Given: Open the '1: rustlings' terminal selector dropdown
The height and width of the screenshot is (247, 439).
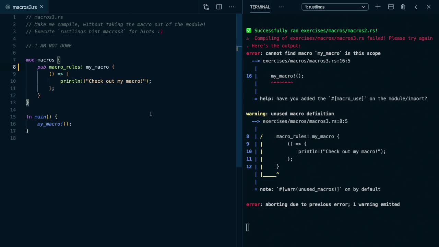Looking at the screenshot, I should (x=335, y=7).
